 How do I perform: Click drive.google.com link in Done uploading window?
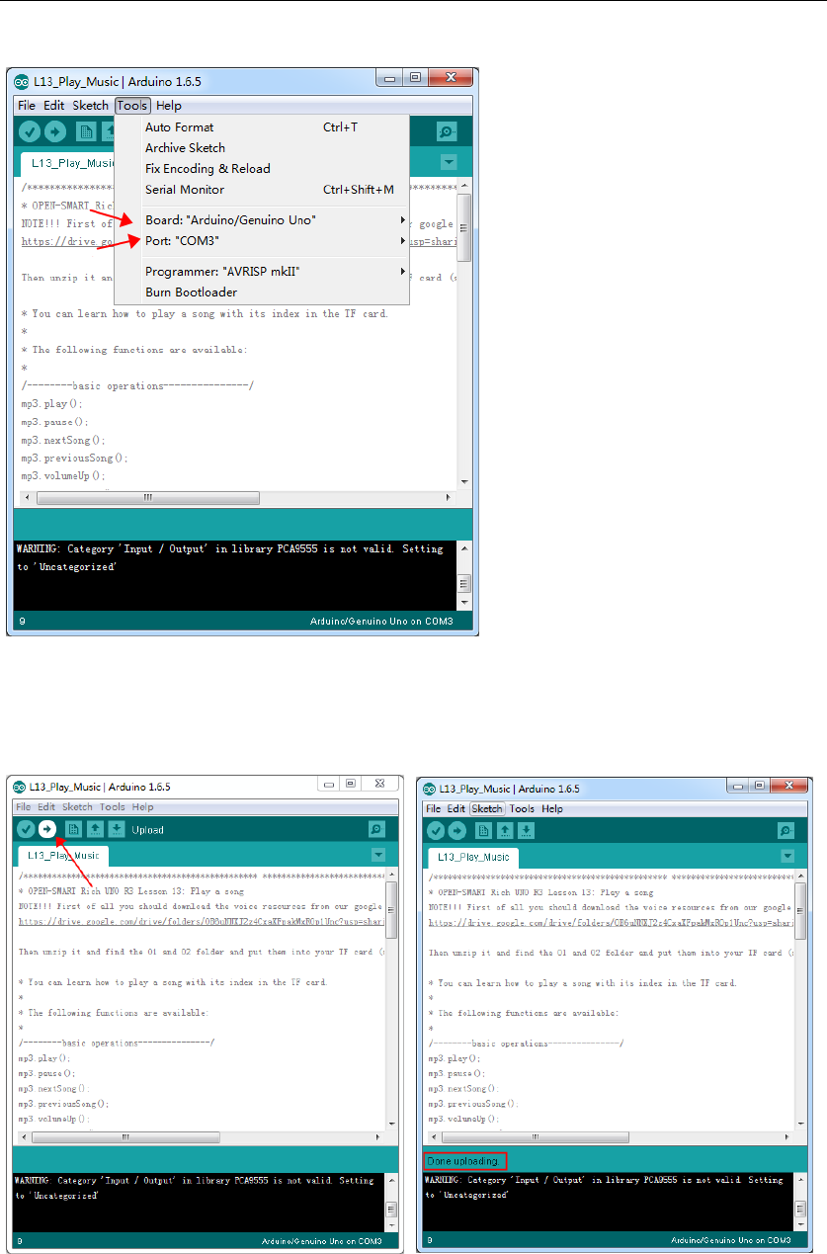[x=610, y=922]
